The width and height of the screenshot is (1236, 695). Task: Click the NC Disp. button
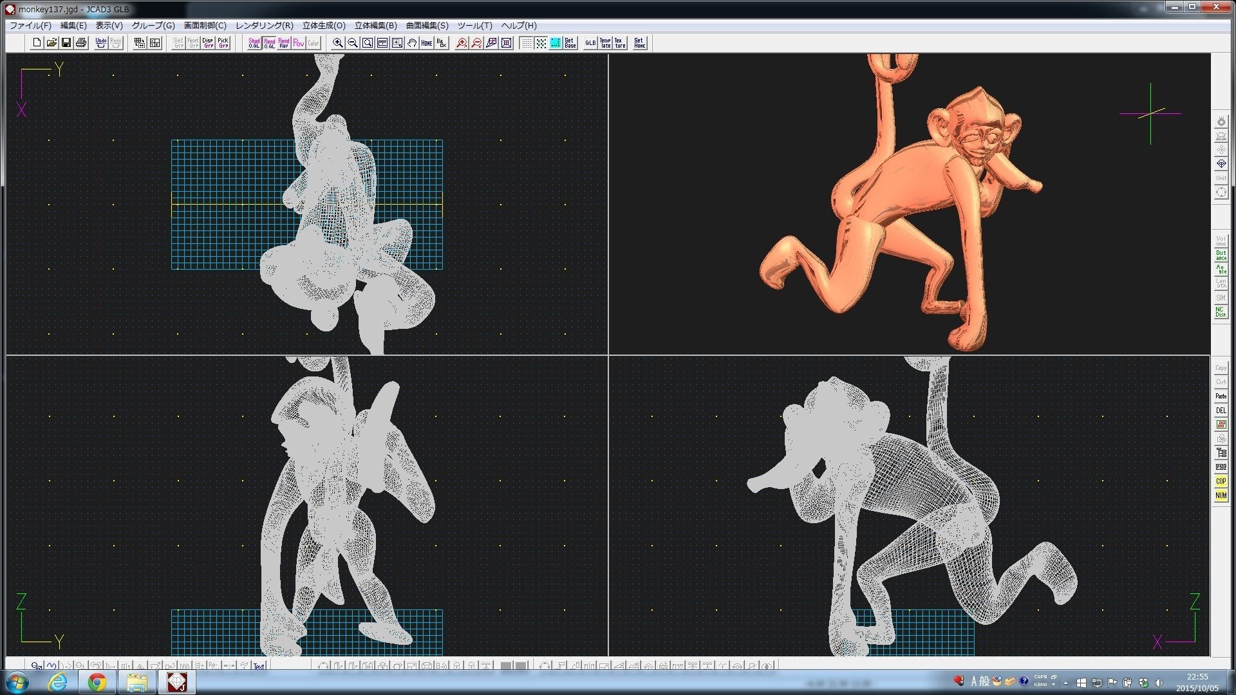[x=1221, y=312]
